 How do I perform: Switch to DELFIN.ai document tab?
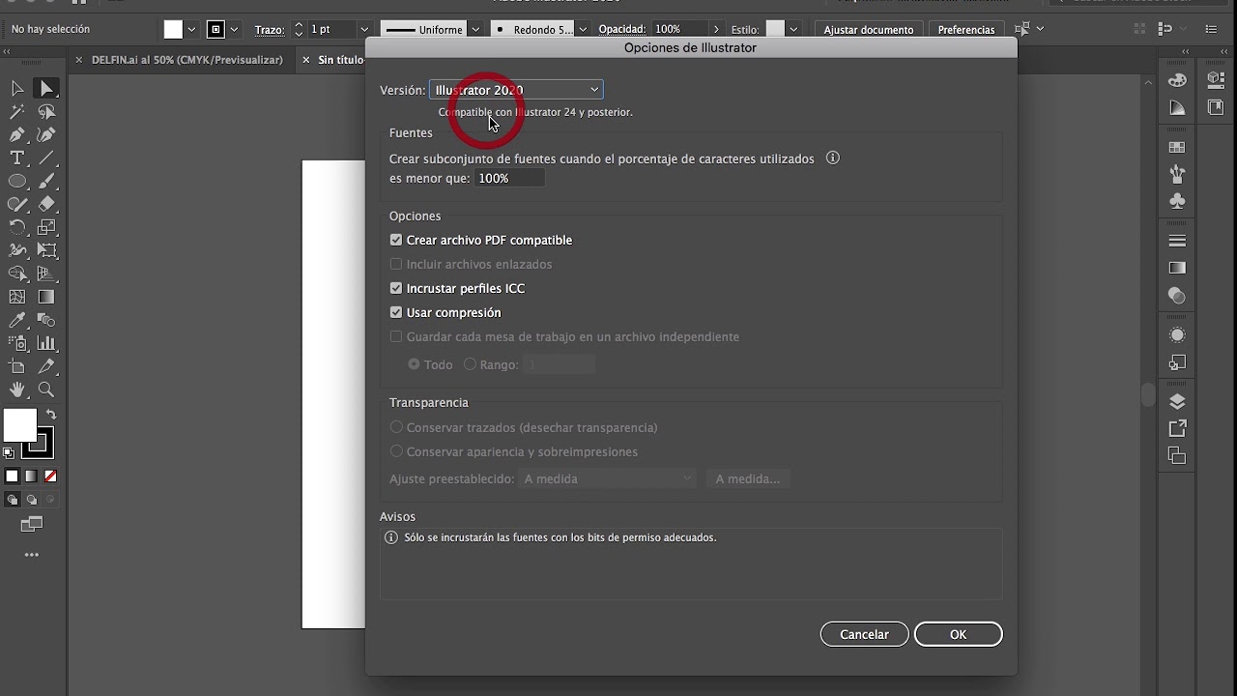point(187,60)
